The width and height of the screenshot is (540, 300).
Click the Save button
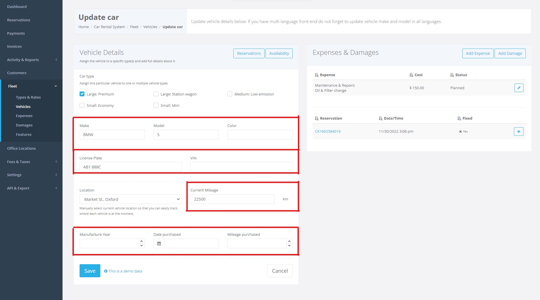[90, 271]
